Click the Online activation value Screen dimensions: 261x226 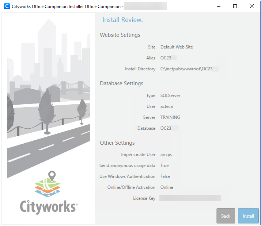pyautogui.click(x=167, y=187)
